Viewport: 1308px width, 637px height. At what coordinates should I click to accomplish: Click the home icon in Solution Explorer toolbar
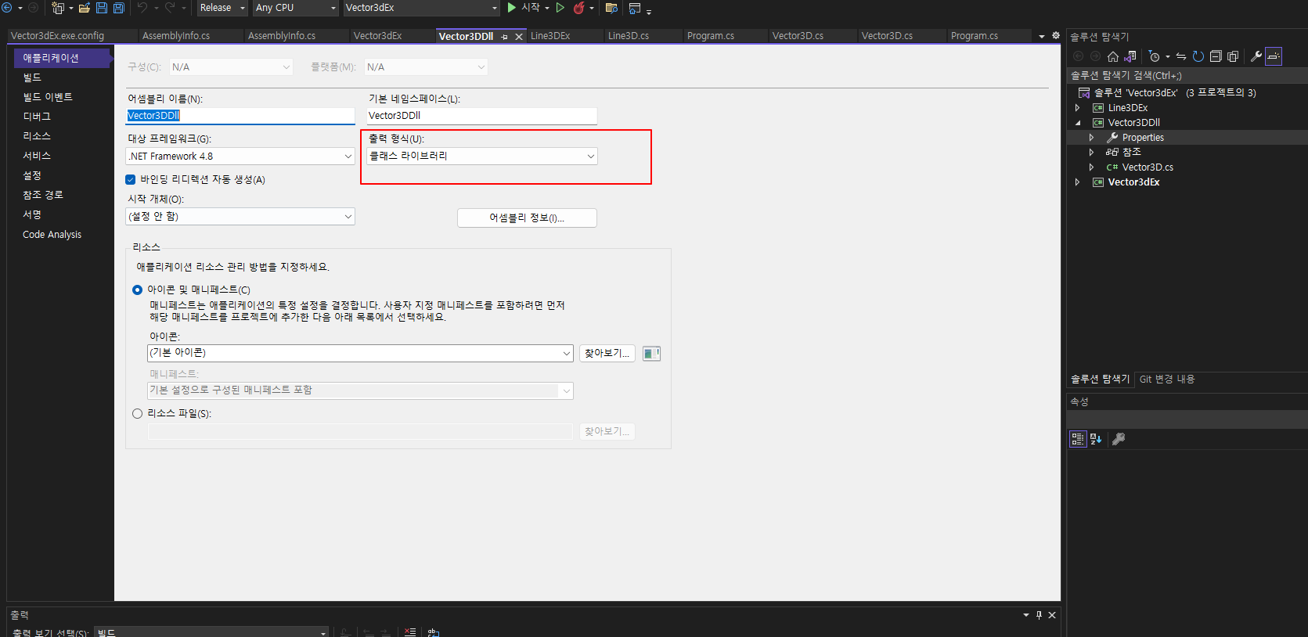(1113, 56)
